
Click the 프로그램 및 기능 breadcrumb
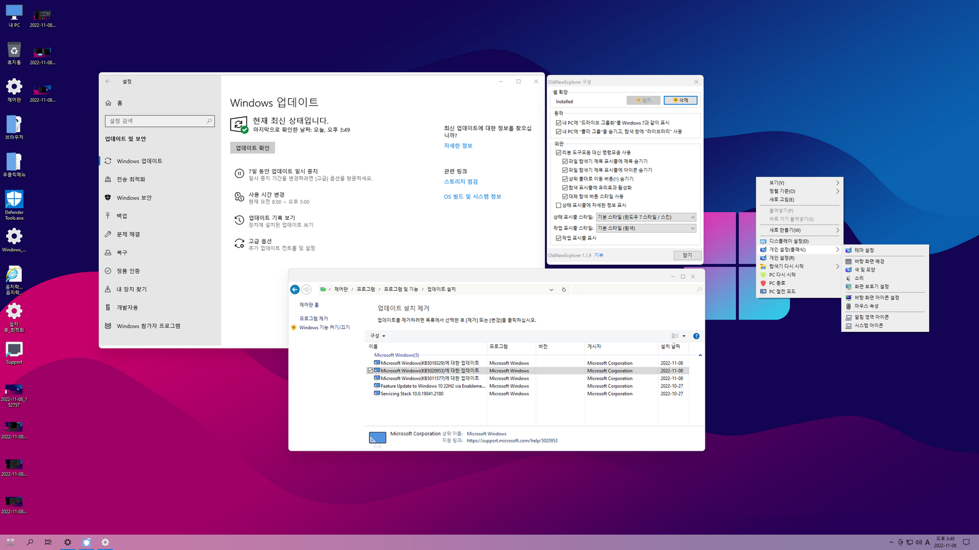click(401, 289)
